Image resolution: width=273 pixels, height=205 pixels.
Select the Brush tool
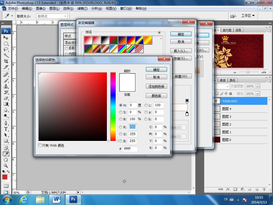coord(6,81)
